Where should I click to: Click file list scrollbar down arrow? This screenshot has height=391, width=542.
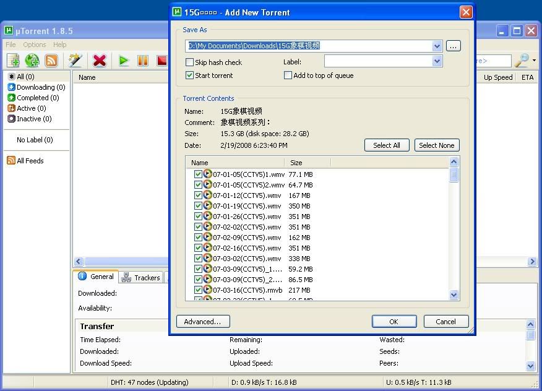click(454, 294)
